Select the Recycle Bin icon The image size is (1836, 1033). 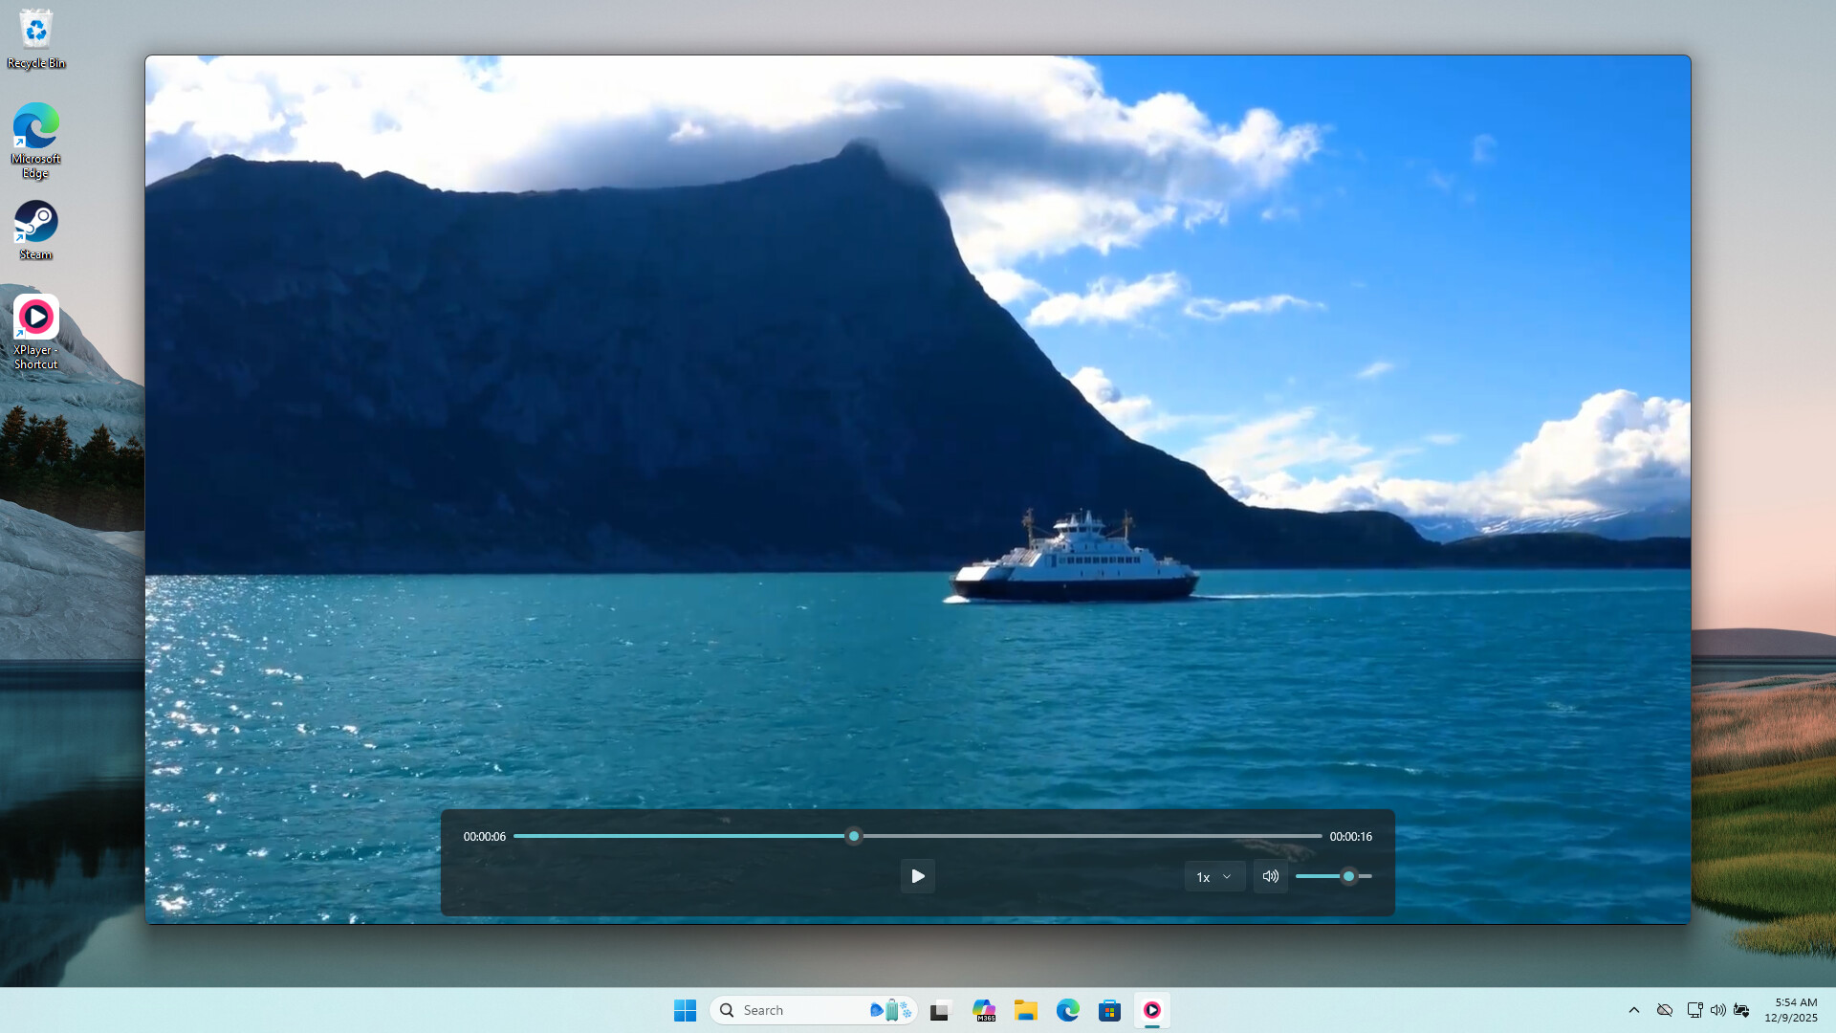tap(36, 38)
